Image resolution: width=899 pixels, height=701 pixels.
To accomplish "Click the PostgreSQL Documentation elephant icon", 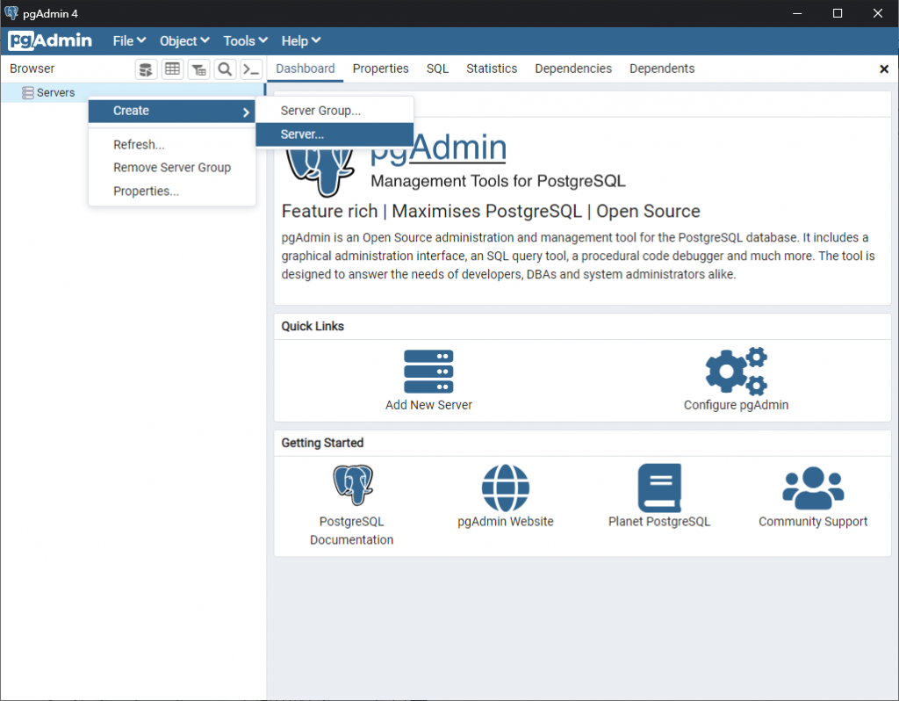I will pyautogui.click(x=353, y=485).
